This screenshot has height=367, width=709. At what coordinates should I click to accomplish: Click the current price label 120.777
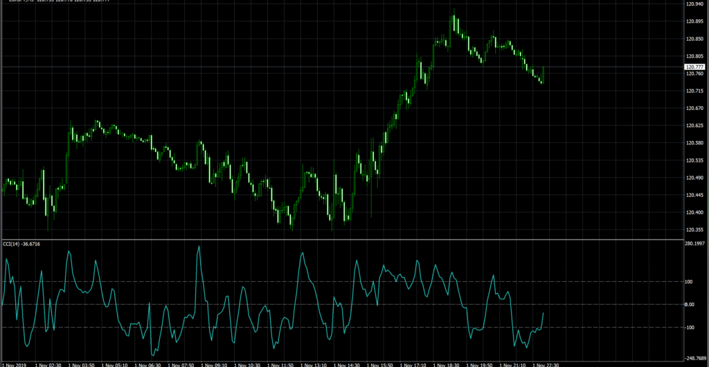[x=694, y=67]
